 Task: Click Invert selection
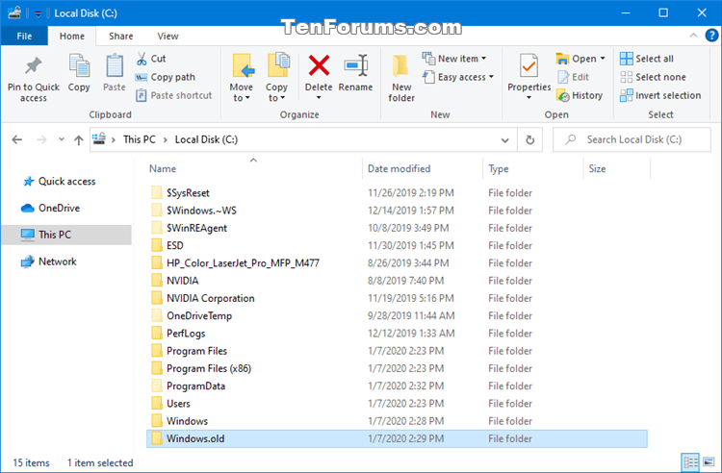(660, 95)
